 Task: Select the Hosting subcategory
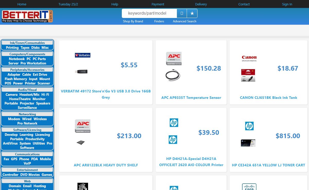(40, 186)
